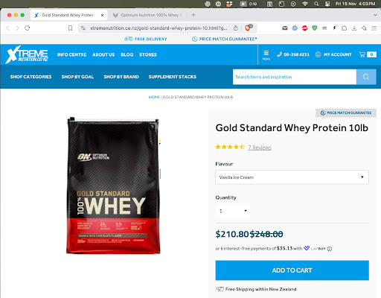Expand the Flavour dropdown

coord(292,177)
